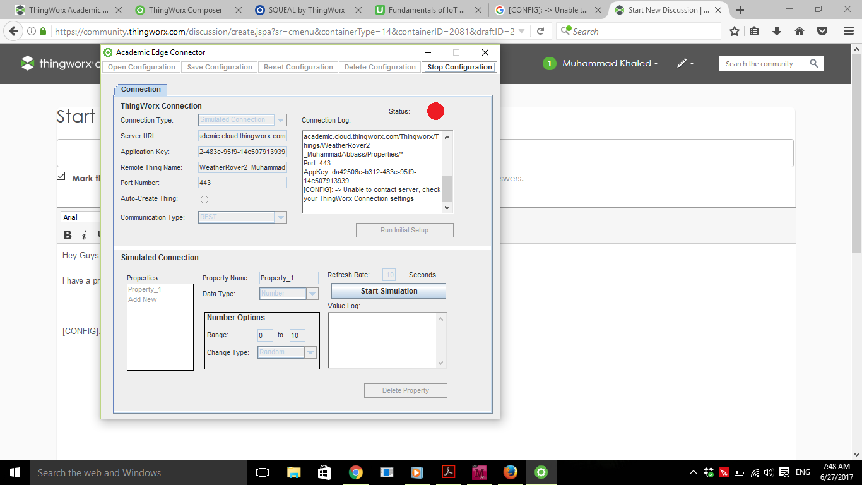The height and width of the screenshot is (485, 862).
Task: Open Firefox hamburger menu
Action: (849, 31)
